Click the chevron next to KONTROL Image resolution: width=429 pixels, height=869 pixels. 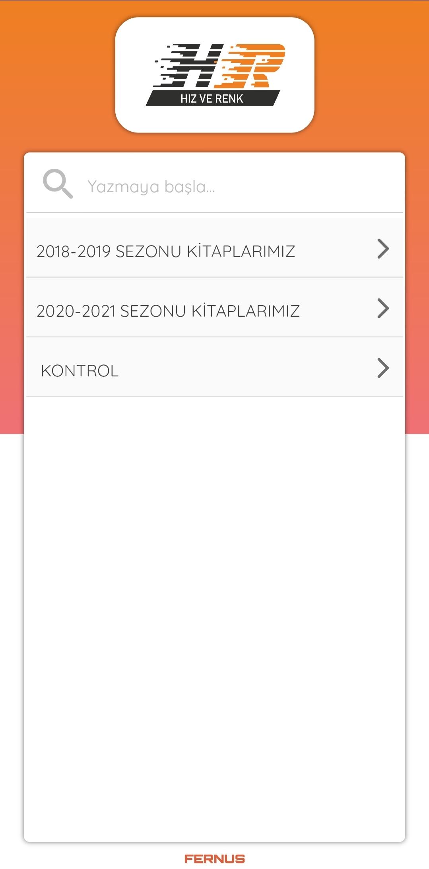click(383, 368)
